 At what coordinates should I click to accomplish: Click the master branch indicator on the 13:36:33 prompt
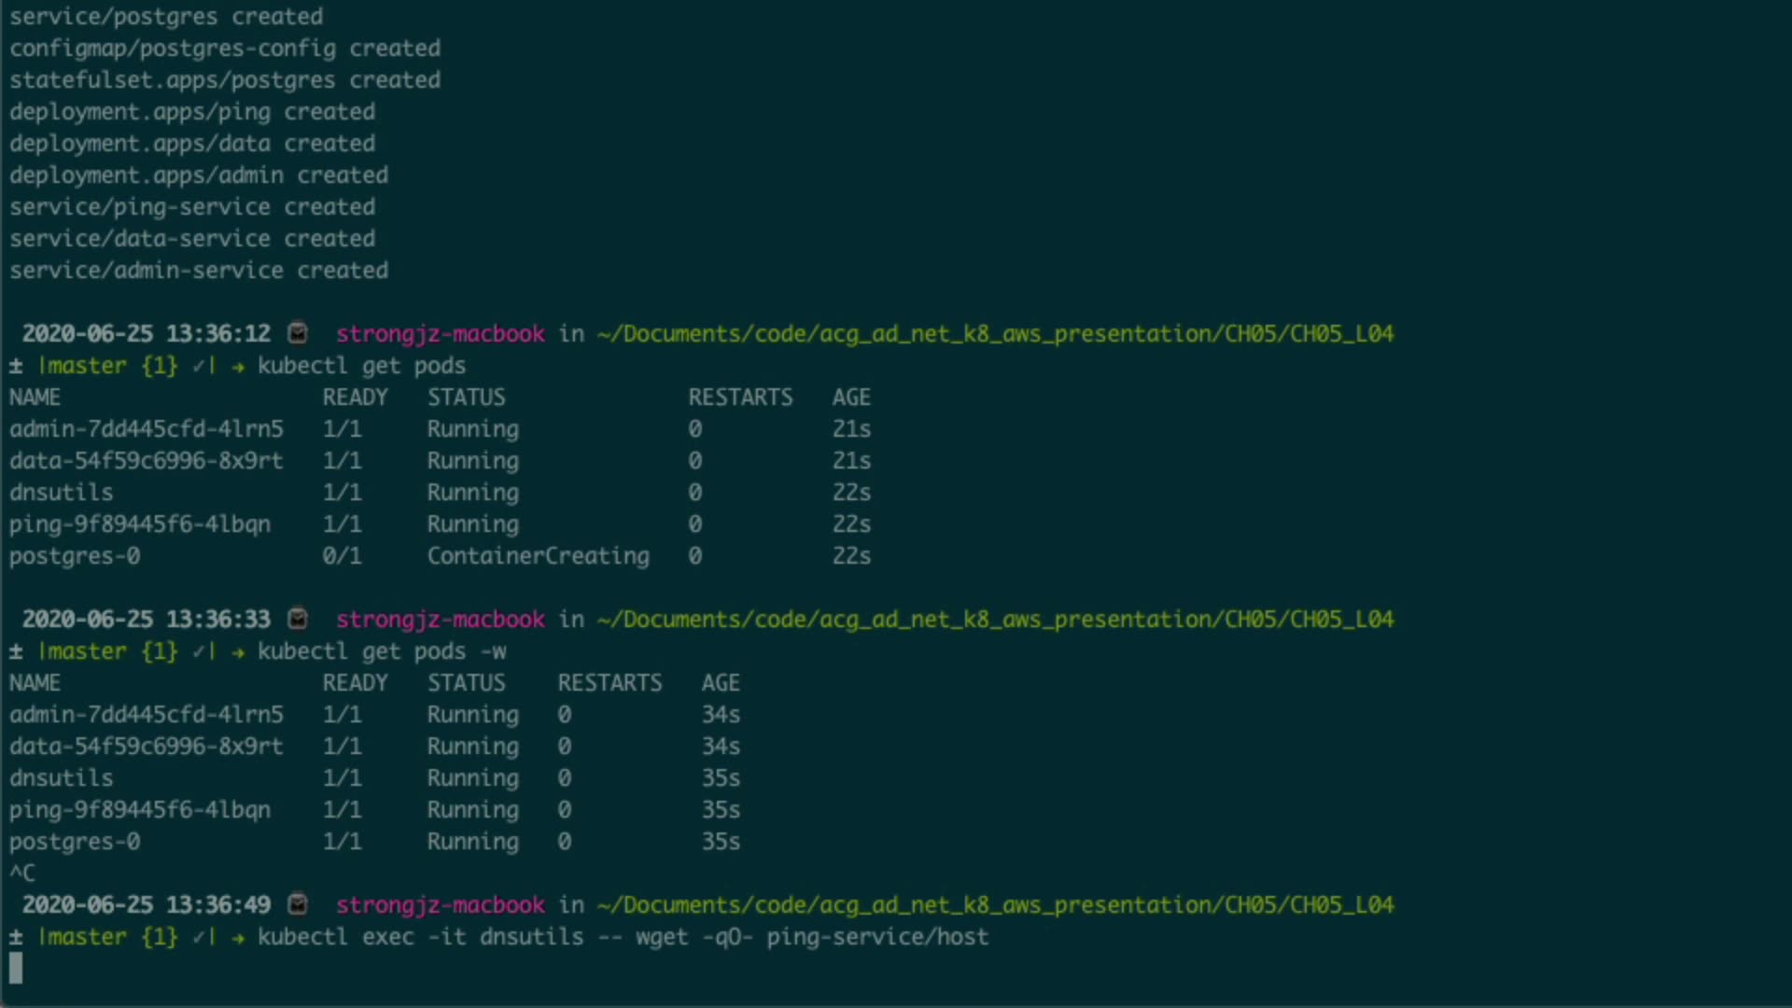[81, 651]
